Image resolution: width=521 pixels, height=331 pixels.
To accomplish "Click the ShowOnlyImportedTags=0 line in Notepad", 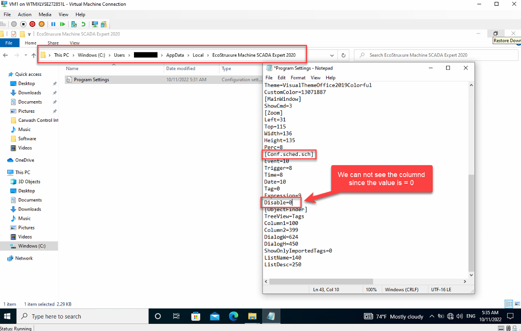I will (x=298, y=251).
